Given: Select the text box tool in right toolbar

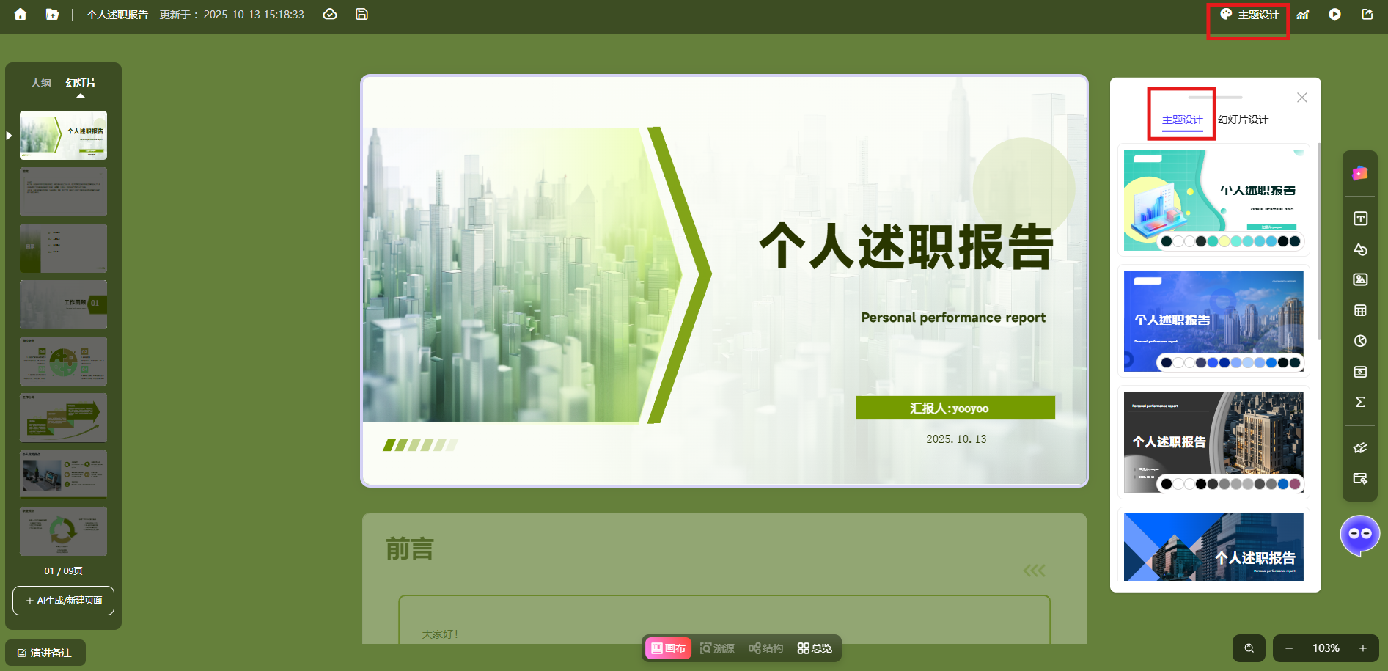Looking at the screenshot, I should (1360, 219).
